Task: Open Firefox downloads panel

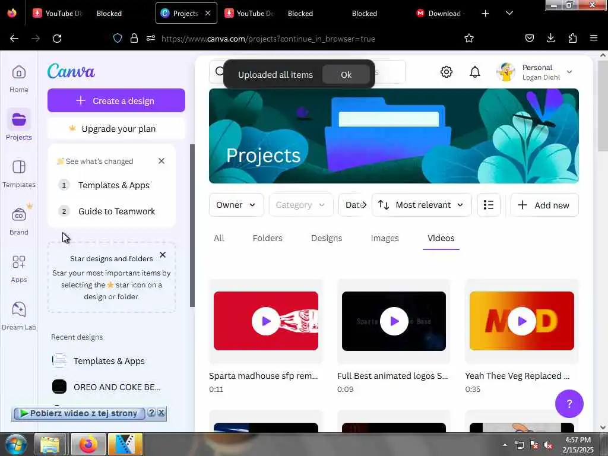Action: 550,38
